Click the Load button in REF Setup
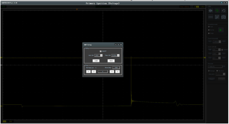Viewport: 229px width, 124px height. (96, 61)
